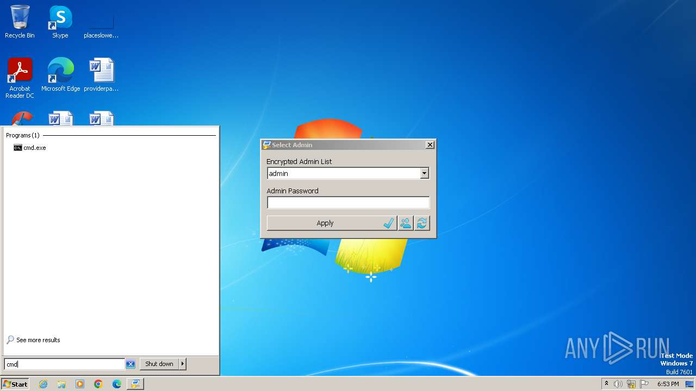Open the volume speaker tray icon
Screen dimensions: 696x391
[618, 384]
